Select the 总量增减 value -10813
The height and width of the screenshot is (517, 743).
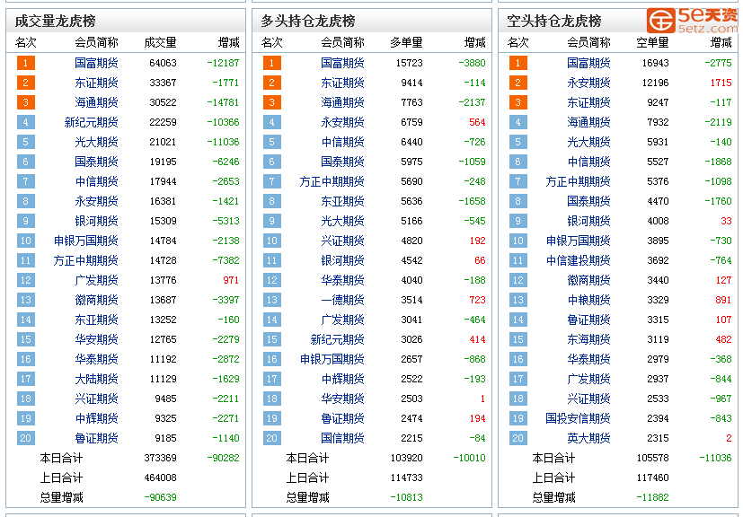click(407, 497)
